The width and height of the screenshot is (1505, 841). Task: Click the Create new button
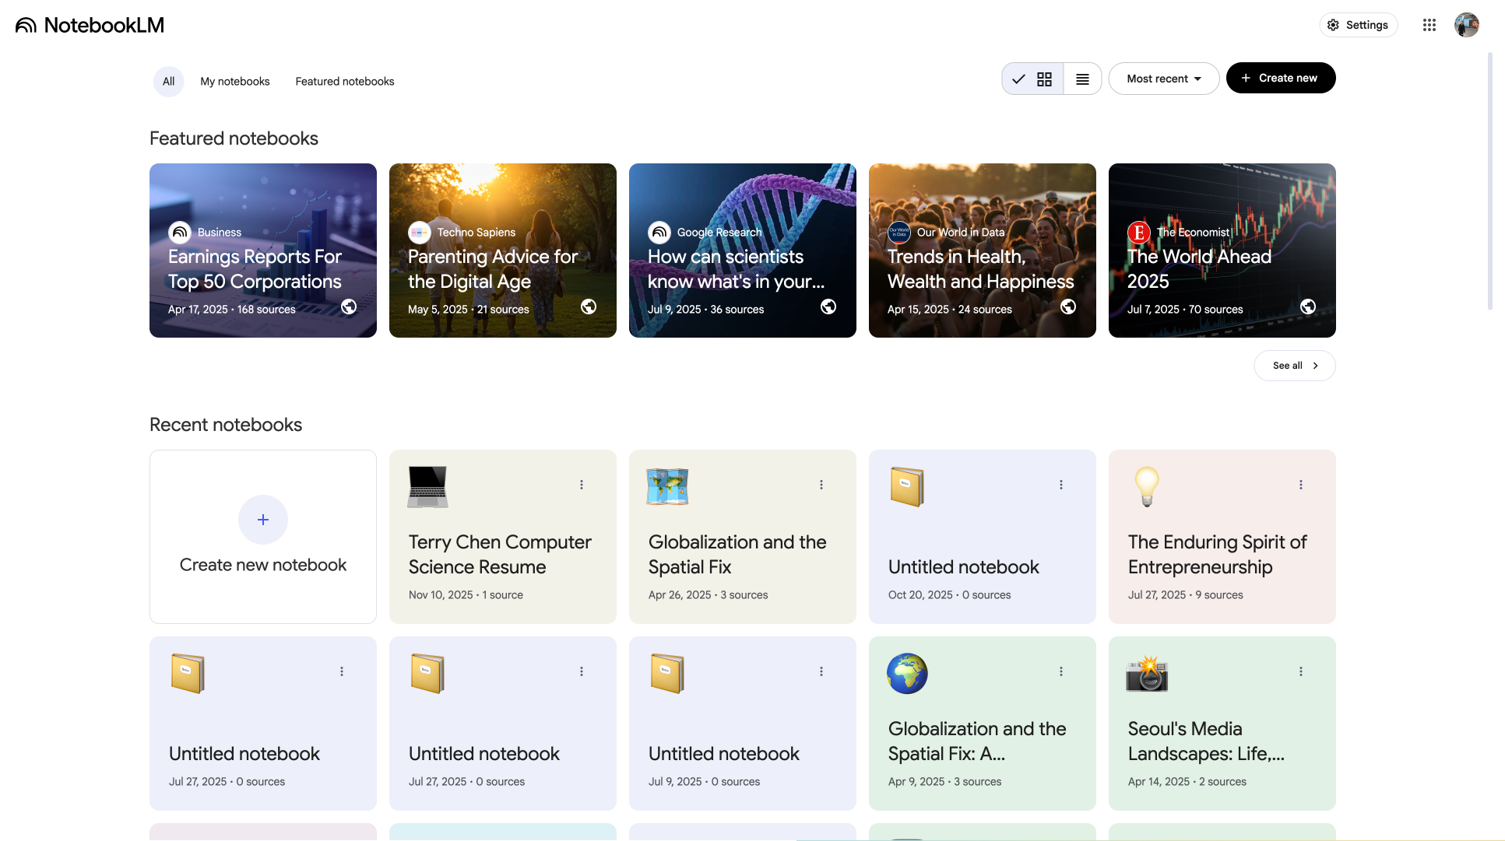pos(1281,78)
